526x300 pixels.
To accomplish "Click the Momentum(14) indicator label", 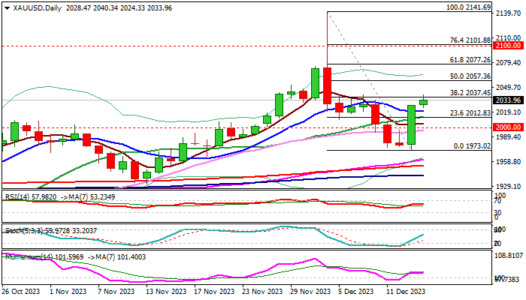I will 27,256.
